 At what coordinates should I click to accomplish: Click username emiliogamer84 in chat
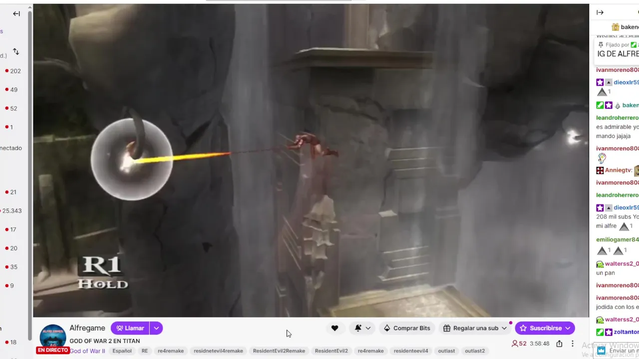(x=618, y=240)
